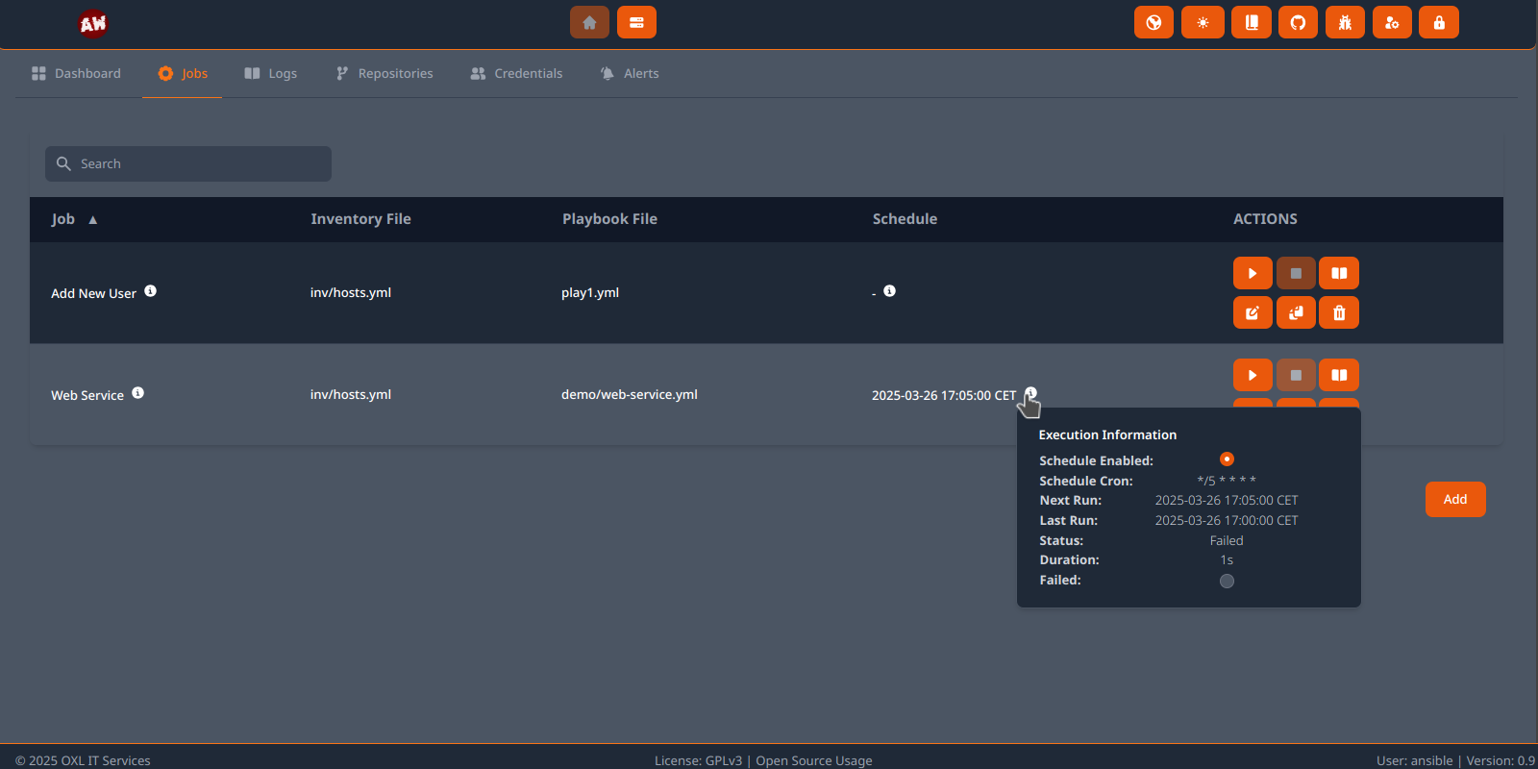Viewport: 1538px width, 769px height.
Task: Click the bug report icon
Action: point(1345,22)
